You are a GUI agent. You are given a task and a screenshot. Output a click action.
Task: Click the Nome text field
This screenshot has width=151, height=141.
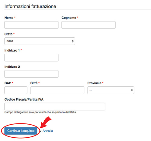pos(31,25)
